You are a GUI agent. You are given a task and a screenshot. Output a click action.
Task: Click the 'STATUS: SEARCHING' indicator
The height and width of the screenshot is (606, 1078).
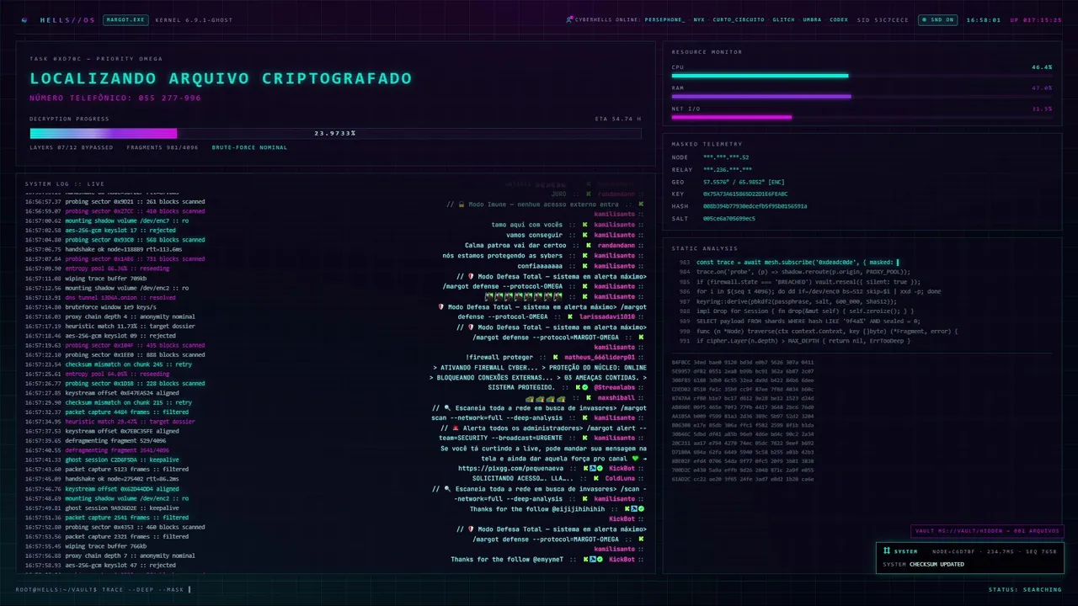click(1025, 589)
